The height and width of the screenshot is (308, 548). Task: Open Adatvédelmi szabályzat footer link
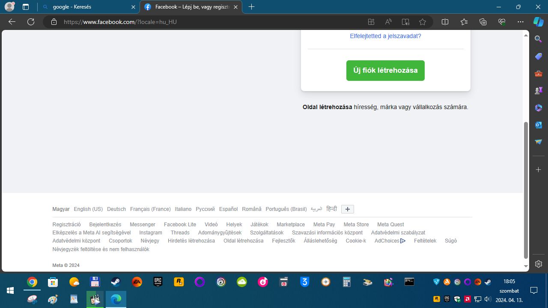(398, 233)
